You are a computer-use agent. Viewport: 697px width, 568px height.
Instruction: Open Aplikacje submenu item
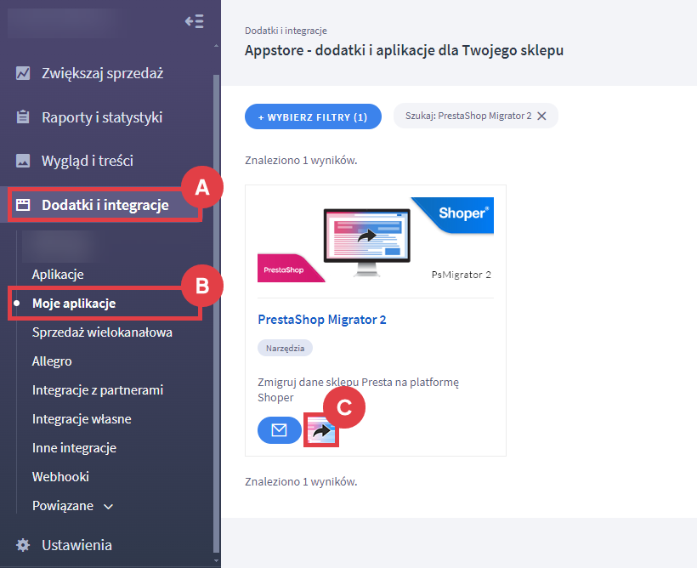[x=57, y=275]
